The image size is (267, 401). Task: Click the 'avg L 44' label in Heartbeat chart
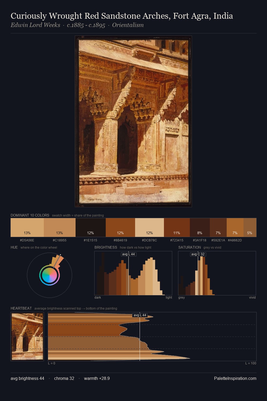click(140, 315)
